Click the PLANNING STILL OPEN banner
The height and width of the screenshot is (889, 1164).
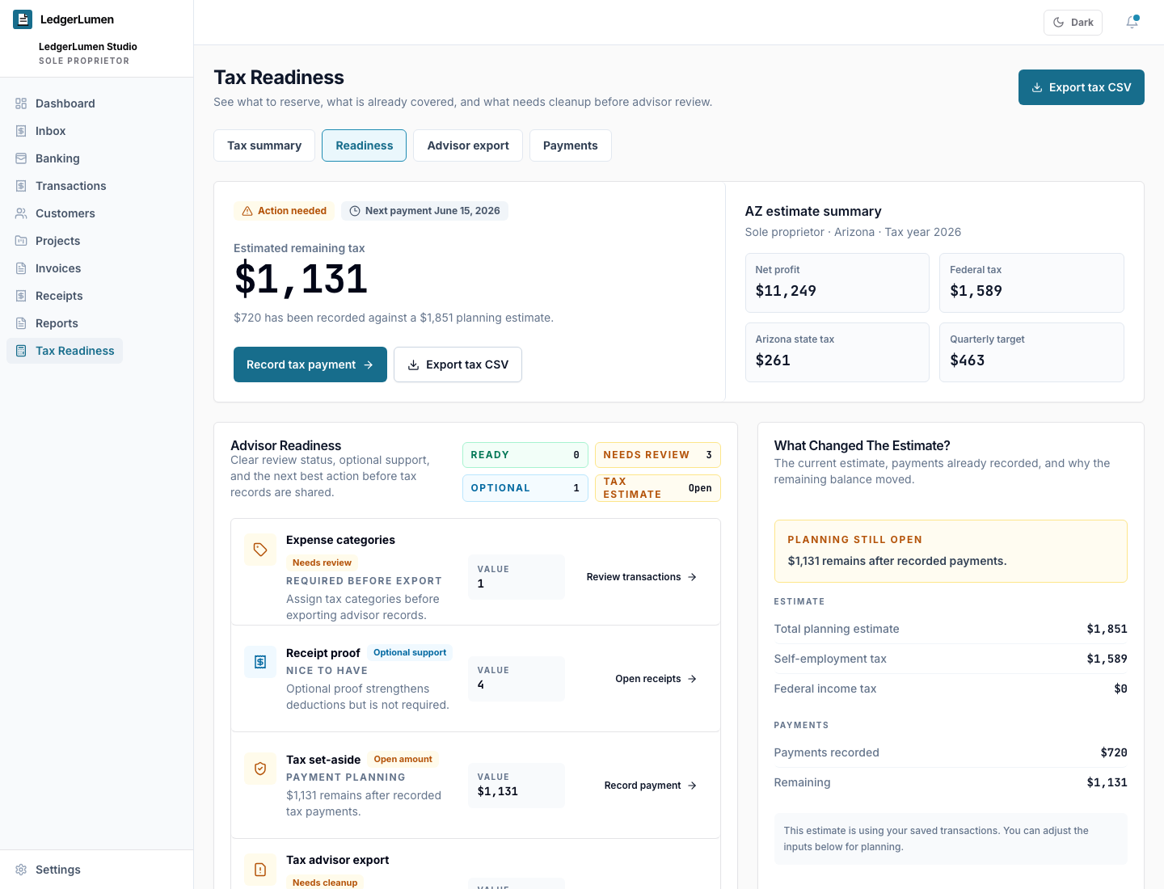click(951, 551)
